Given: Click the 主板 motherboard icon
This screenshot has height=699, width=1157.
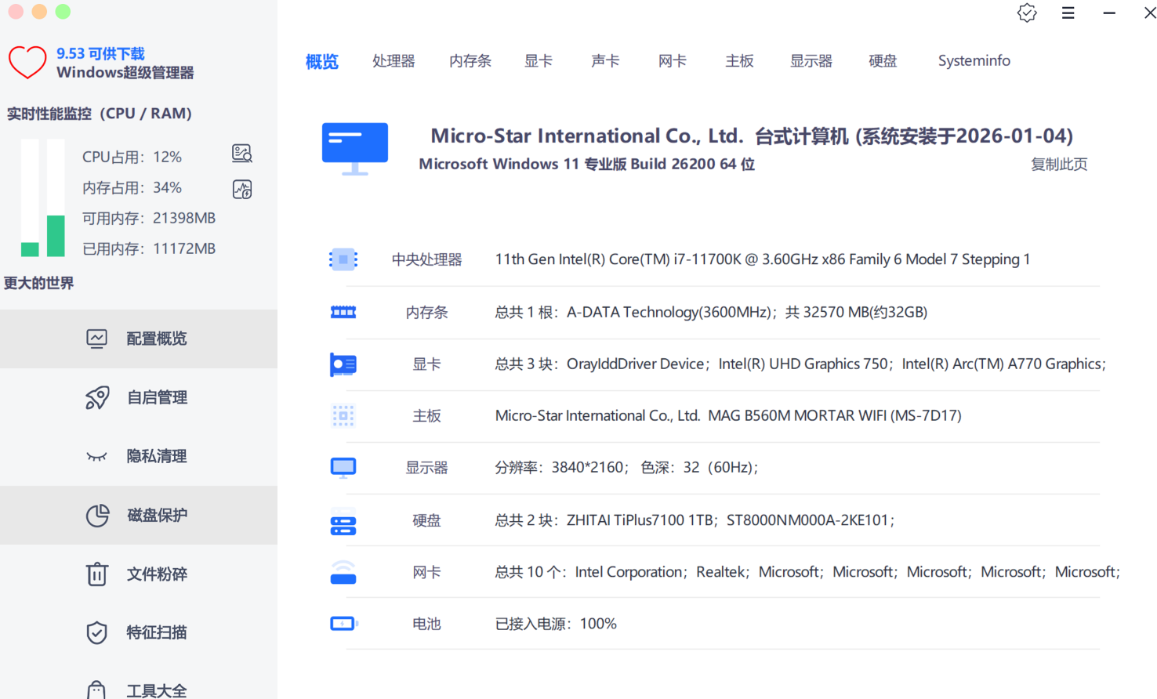Looking at the screenshot, I should coord(343,415).
